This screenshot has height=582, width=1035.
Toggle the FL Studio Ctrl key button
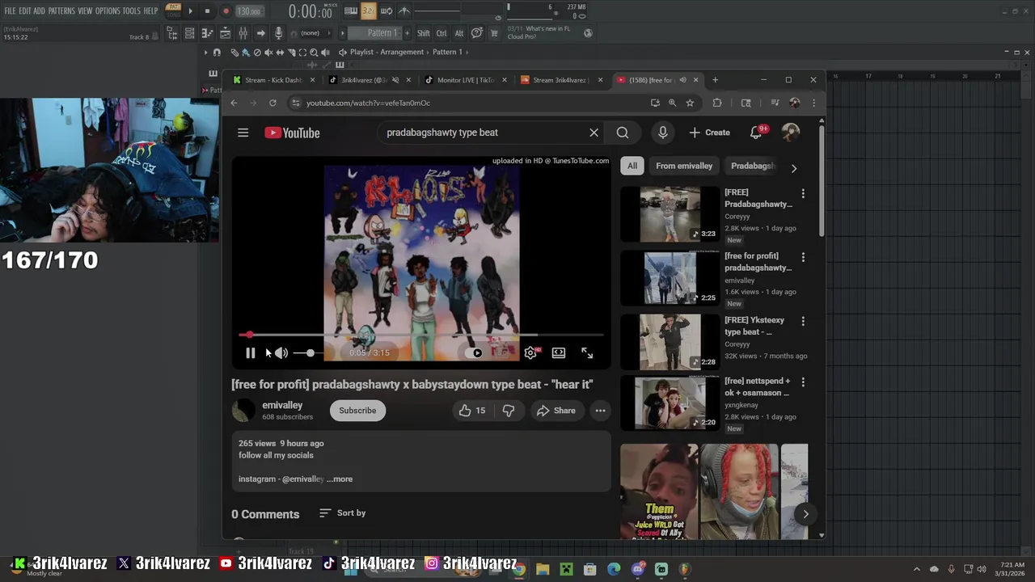click(441, 33)
